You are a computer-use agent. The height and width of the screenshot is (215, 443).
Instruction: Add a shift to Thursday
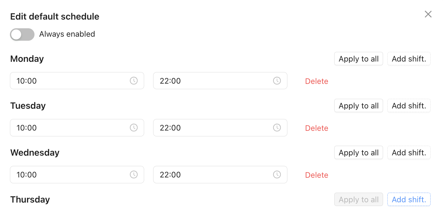click(409, 199)
